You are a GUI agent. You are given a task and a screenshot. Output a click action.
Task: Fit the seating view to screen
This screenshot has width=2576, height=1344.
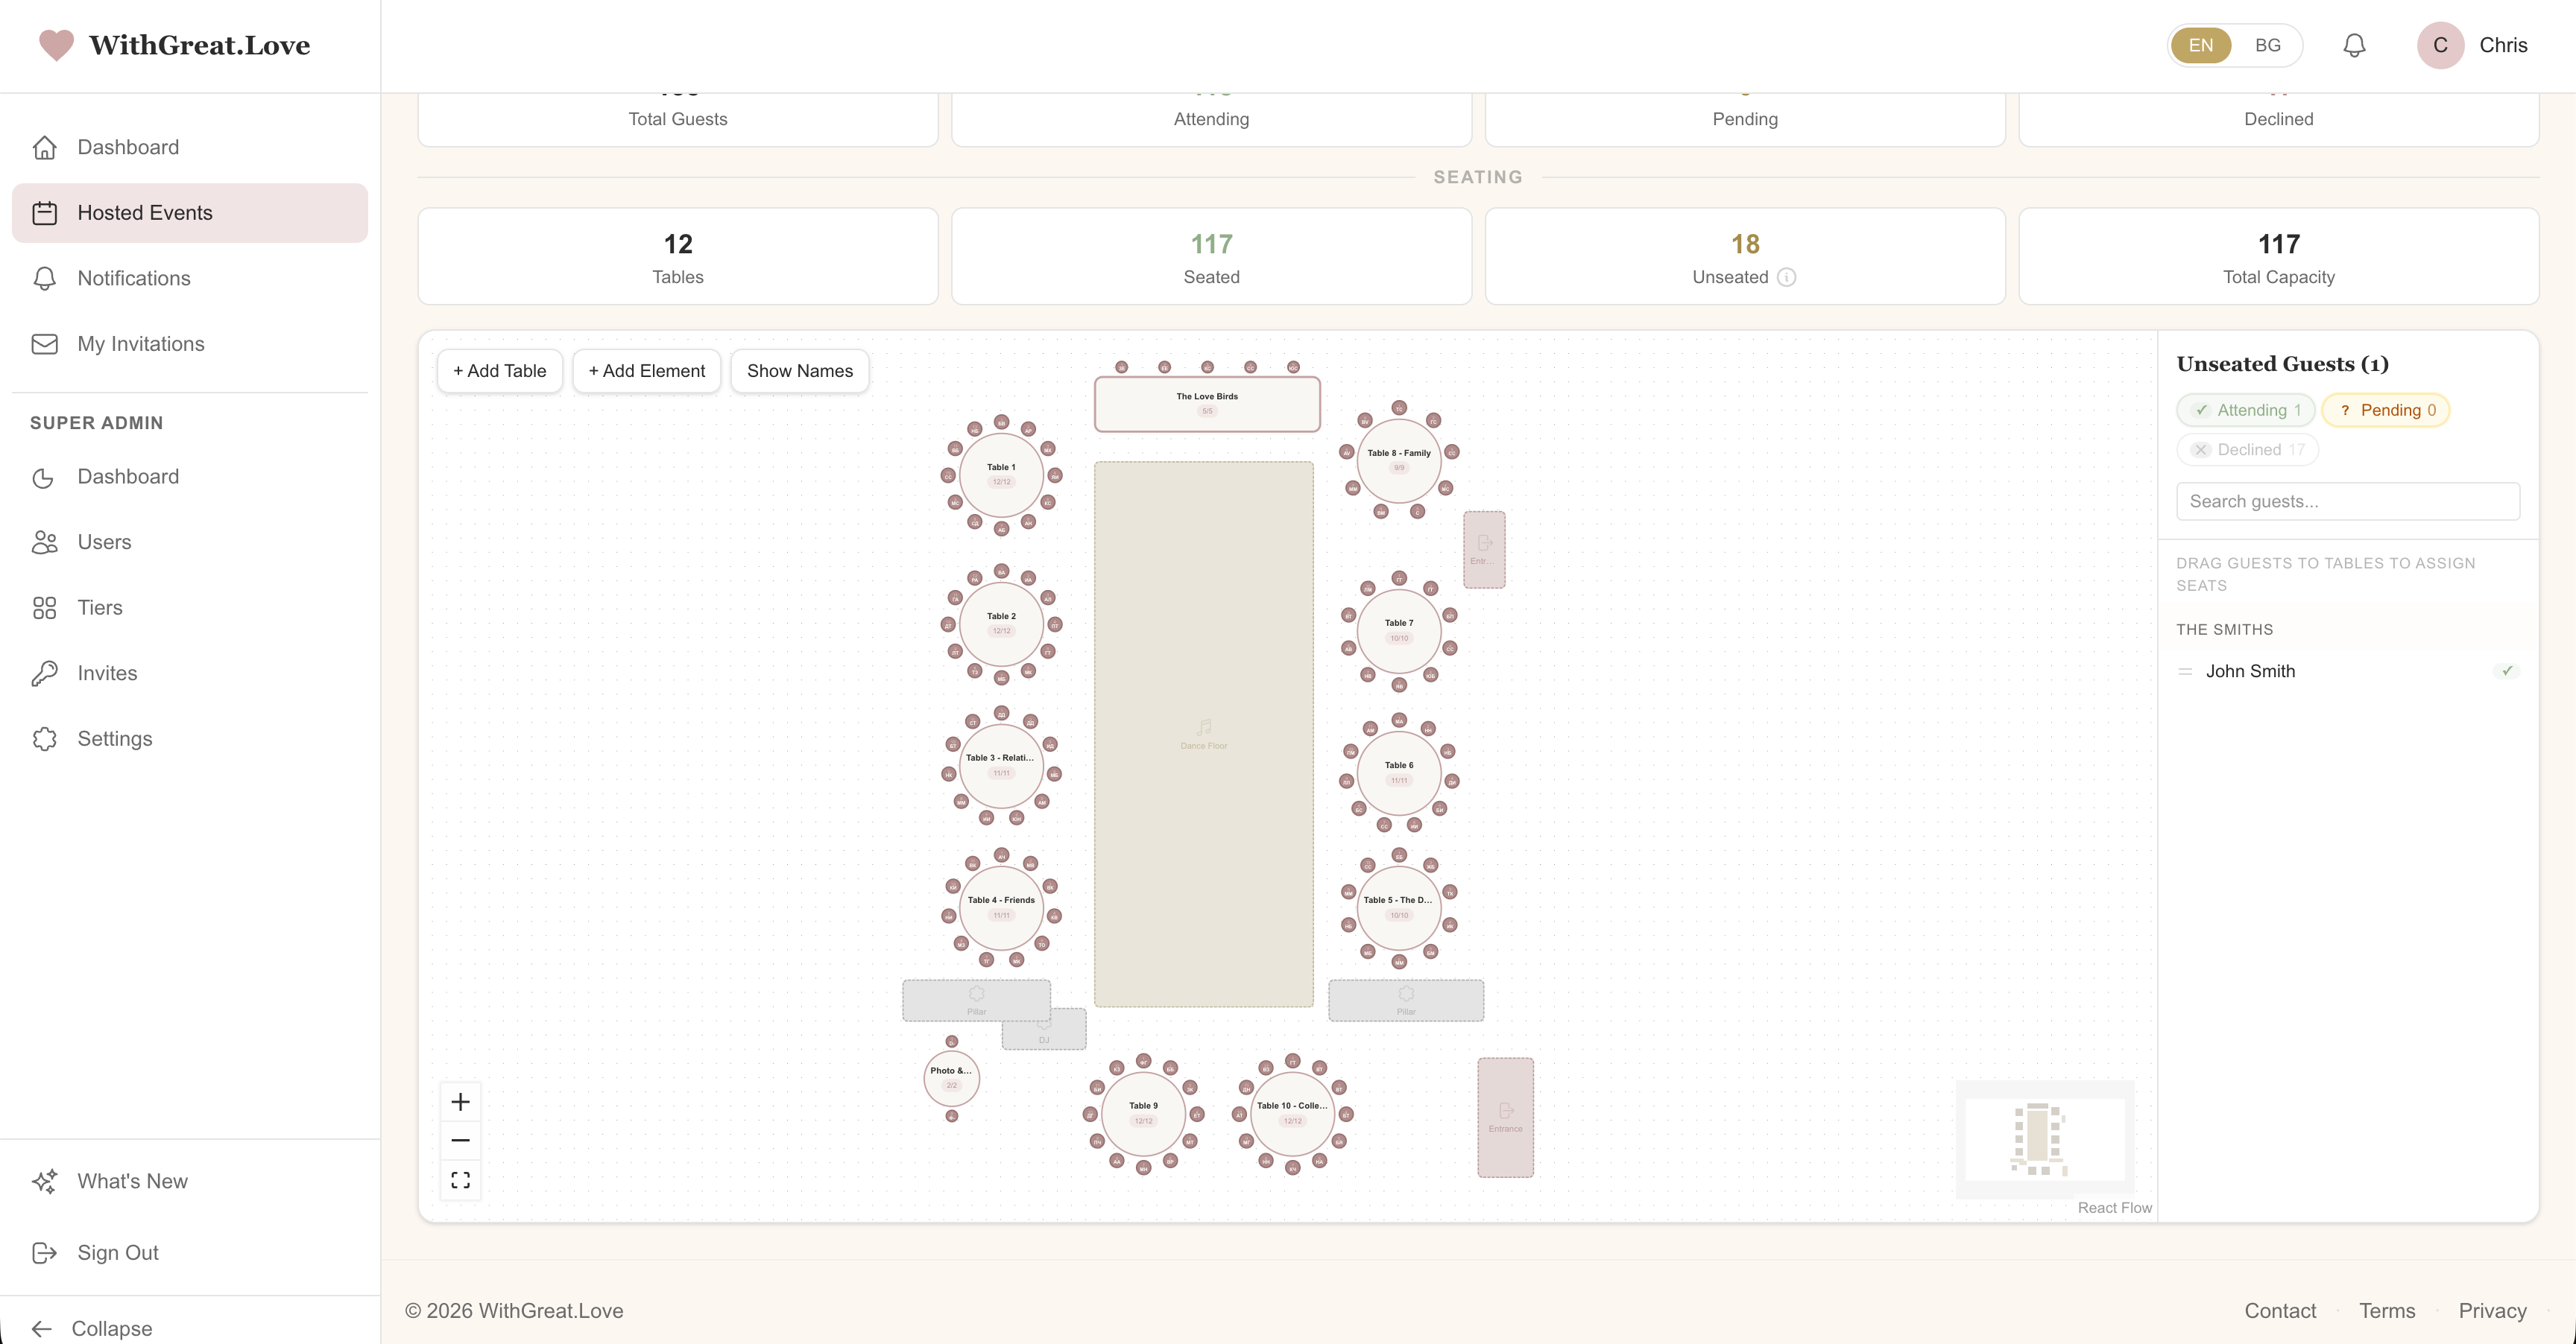tap(460, 1180)
